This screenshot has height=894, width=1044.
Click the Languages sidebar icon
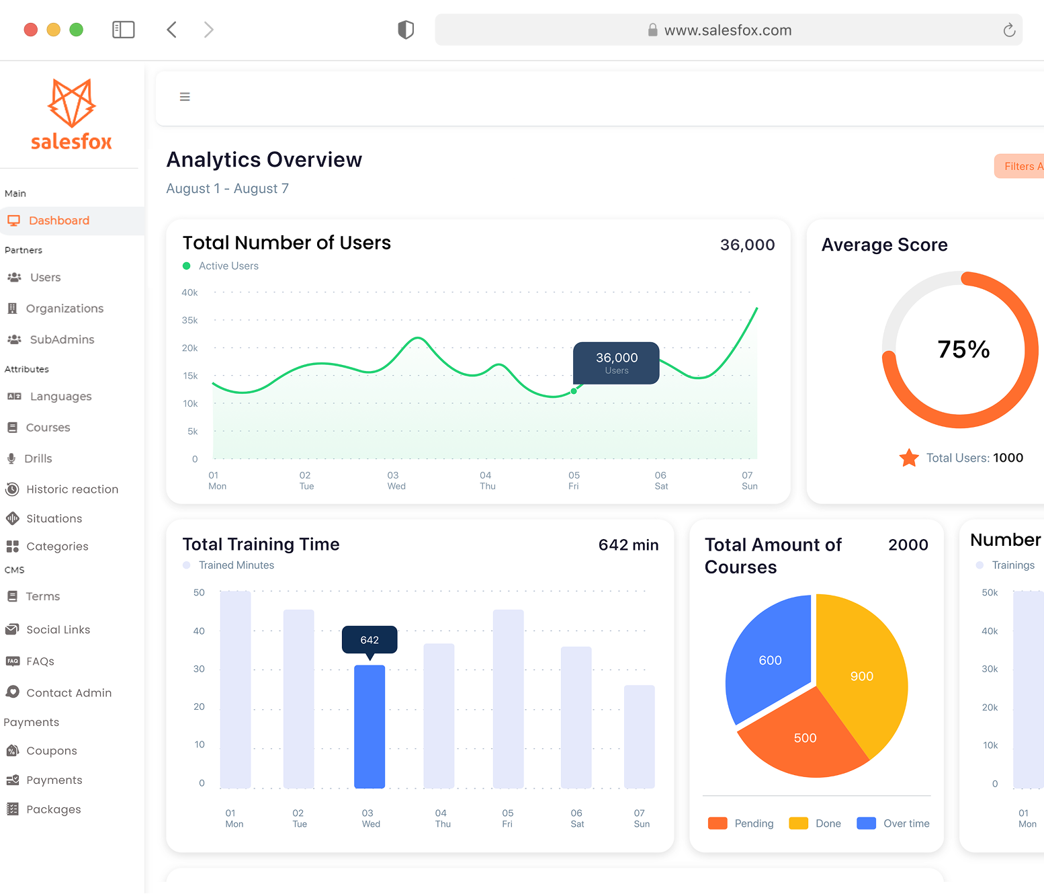(x=14, y=397)
